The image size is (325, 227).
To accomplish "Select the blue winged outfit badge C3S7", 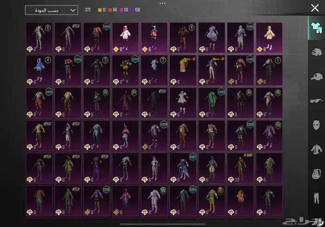I will click(183, 168).
